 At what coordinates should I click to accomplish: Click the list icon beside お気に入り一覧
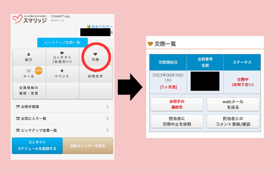click(18, 119)
